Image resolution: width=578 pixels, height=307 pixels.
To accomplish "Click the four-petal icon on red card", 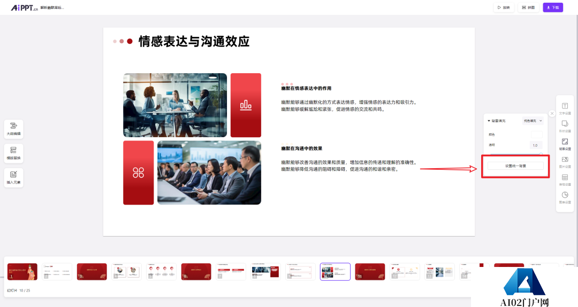I will pos(138,172).
